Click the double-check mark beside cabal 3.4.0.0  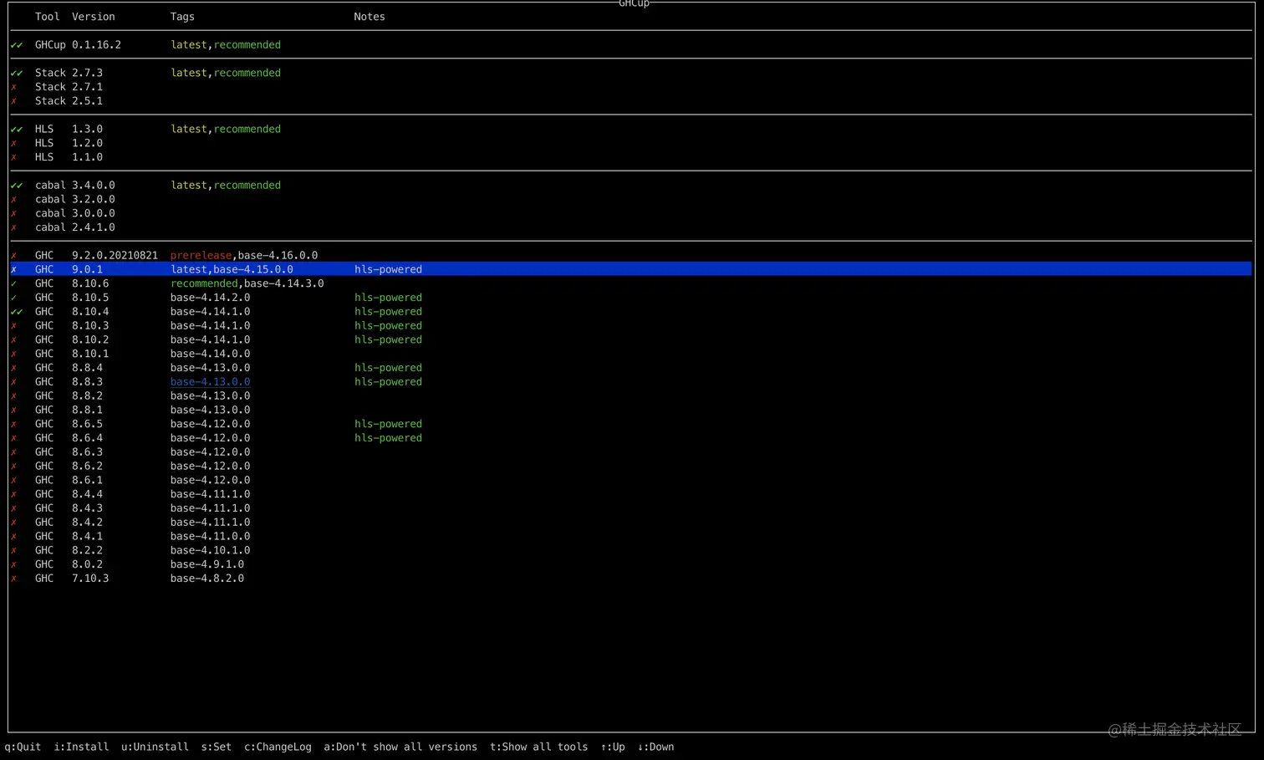17,186
